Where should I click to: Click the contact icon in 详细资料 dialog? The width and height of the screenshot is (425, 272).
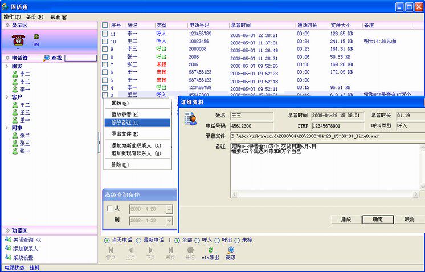190,117
